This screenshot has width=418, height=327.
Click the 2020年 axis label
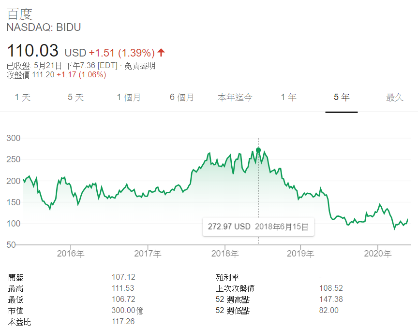(378, 254)
